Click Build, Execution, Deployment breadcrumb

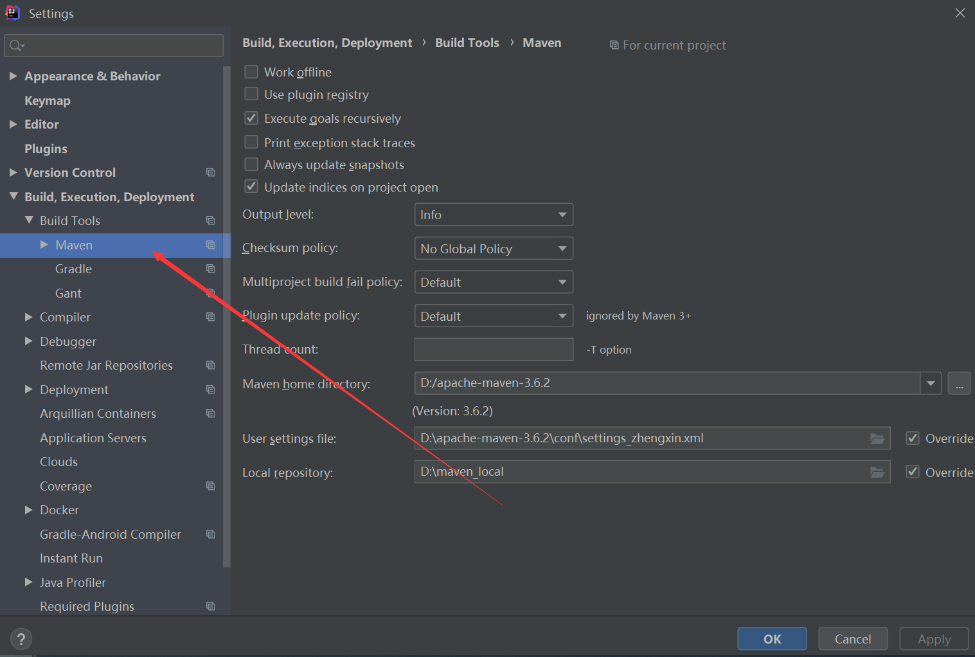coord(327,42)
